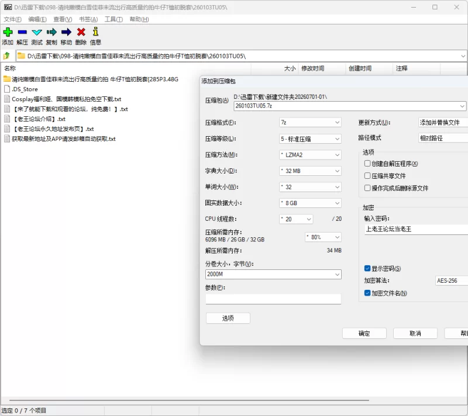Click the Move (移动) blue arrow icon
This screenshot has height=416, width=468.
coord(66,32)
